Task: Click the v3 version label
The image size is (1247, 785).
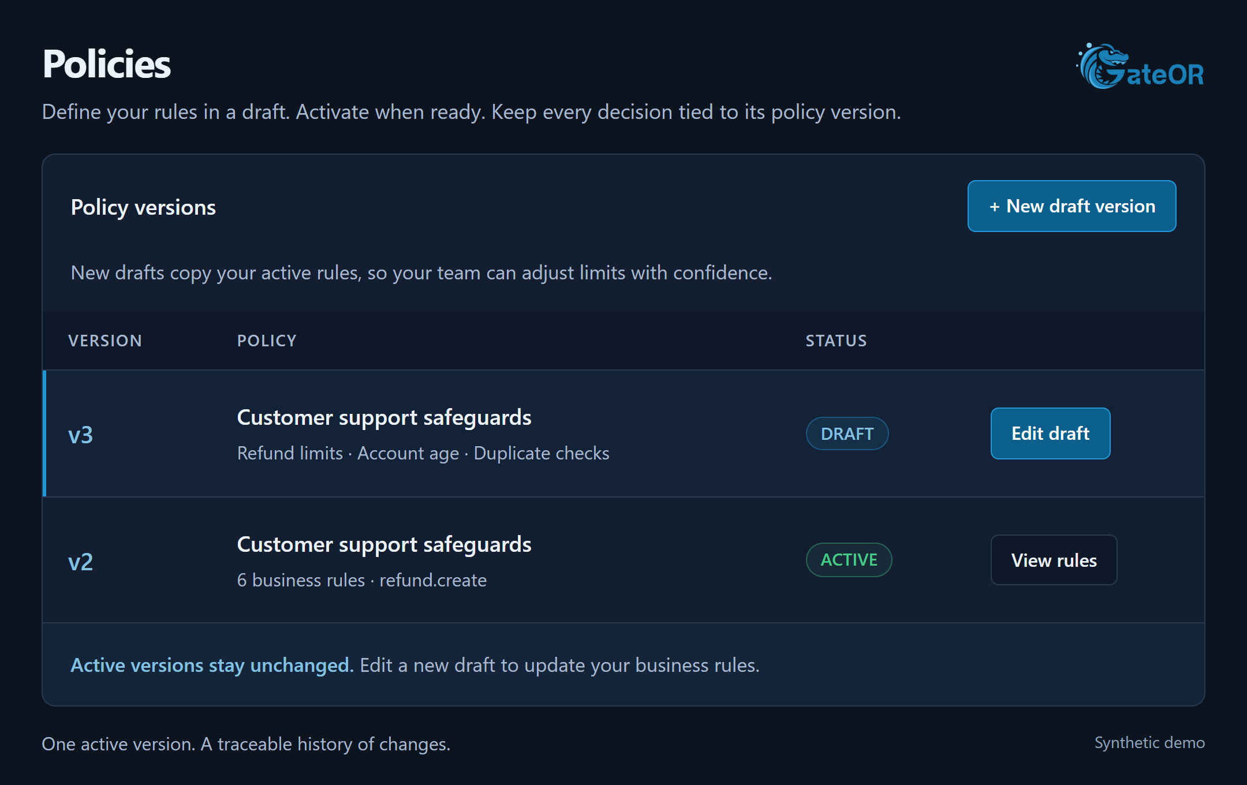Action: [x=80, y=435]
